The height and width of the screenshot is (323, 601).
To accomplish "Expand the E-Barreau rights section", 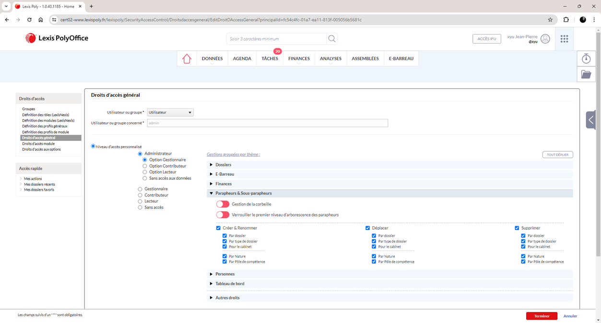I will [x=390, y=174].
